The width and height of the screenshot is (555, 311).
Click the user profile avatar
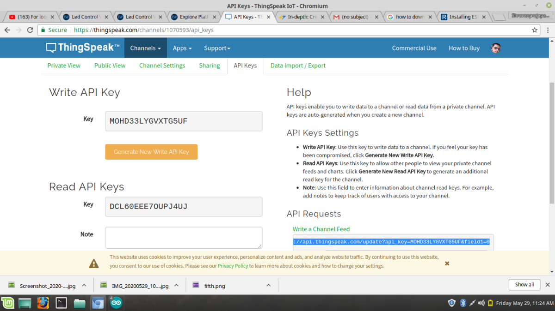click(496, 48)
